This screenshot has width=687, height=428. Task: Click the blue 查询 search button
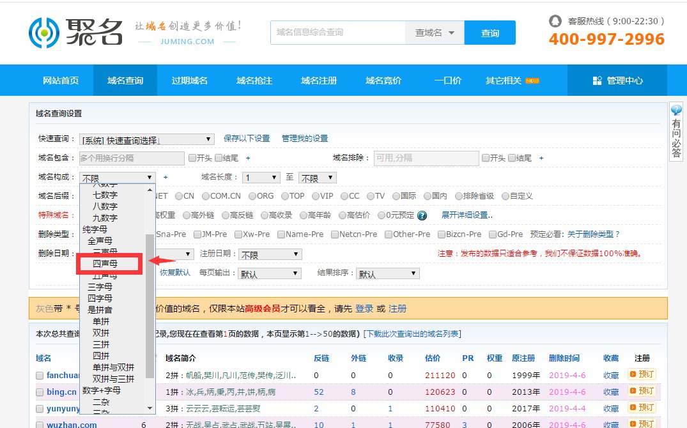(490, 32)
